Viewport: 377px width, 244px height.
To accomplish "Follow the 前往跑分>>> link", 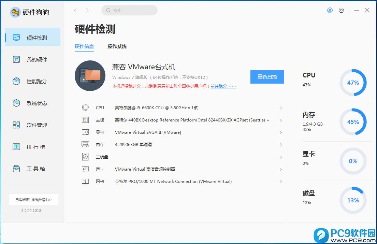I will (x=223, y=86).
